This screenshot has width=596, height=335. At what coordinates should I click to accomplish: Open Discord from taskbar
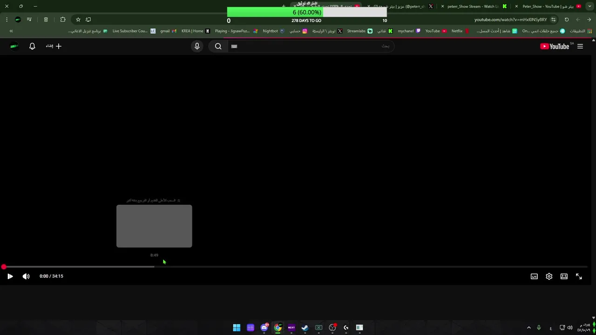tap(264, 328)
